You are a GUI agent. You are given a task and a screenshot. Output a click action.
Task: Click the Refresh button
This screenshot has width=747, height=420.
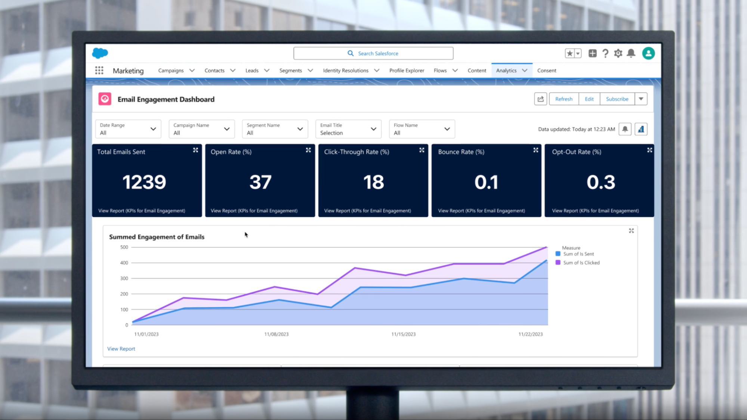click(x=564, y=99)
